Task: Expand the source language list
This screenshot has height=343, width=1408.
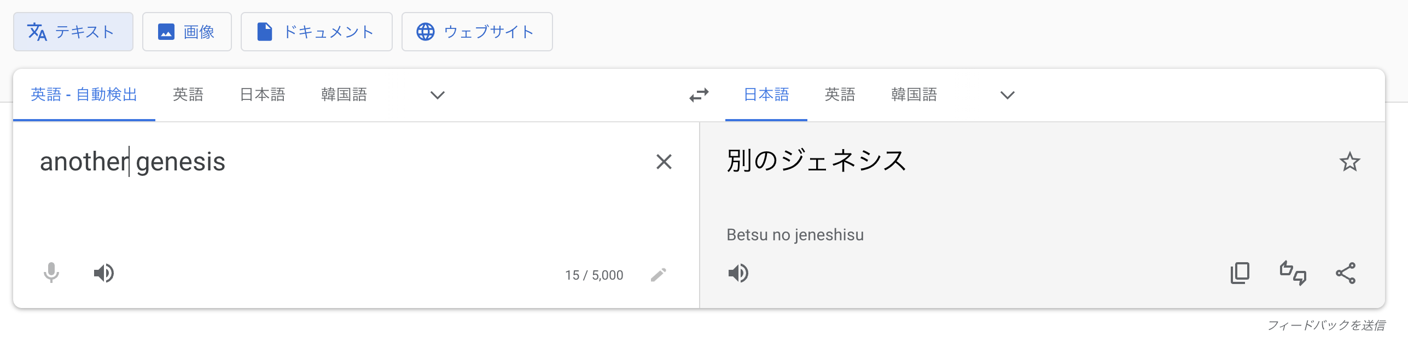Action: tap(437, 95)
